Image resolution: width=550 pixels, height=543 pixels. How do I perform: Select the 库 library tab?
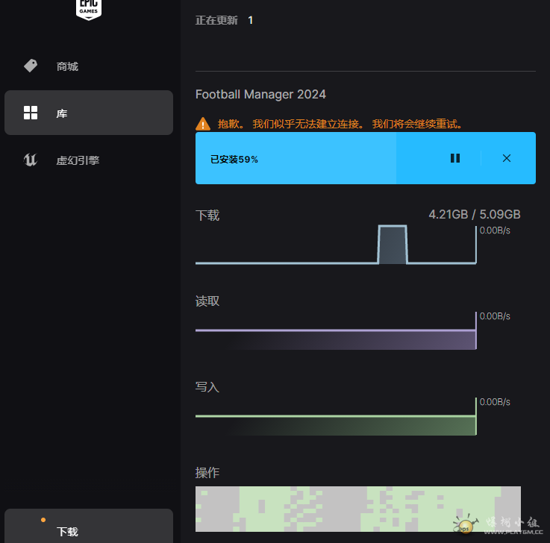point(88,113)
